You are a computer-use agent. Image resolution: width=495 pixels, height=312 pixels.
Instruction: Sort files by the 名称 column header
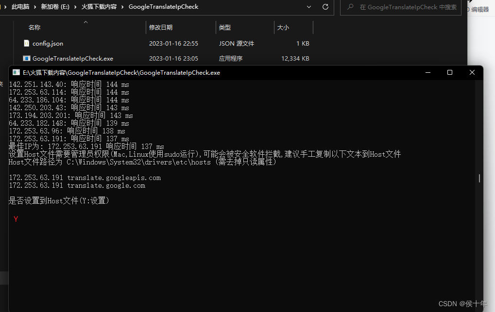pyautogui.click(x=34, y=28)
